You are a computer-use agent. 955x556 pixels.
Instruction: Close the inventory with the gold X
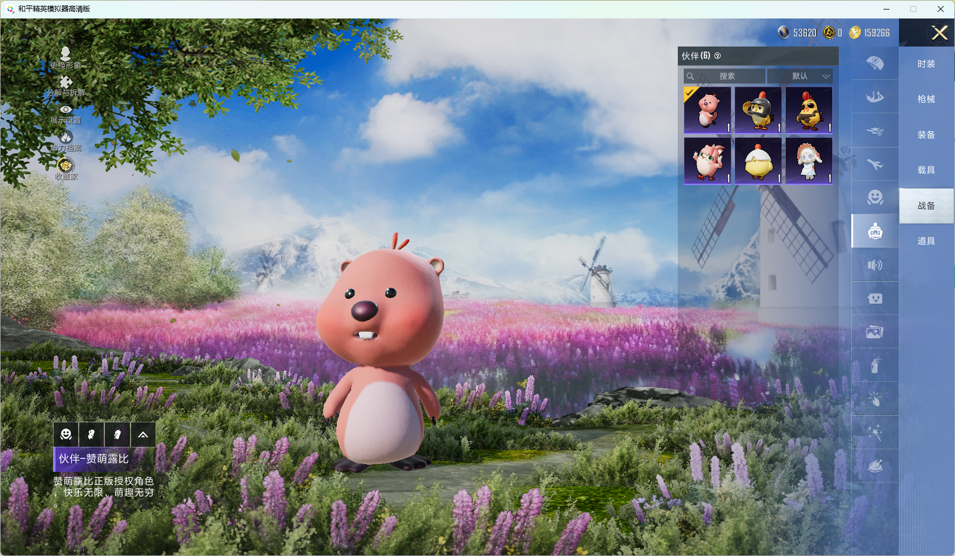(x=940, y=33)
